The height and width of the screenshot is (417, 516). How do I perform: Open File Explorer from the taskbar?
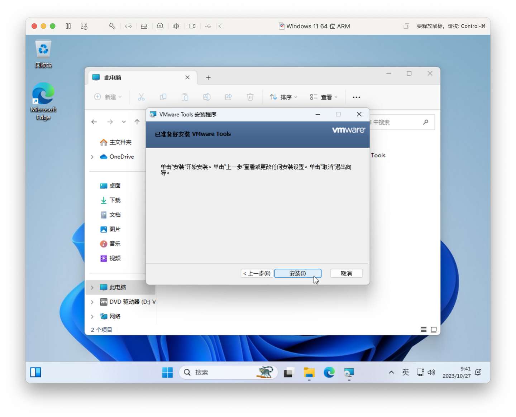click(x=309, y=373)
